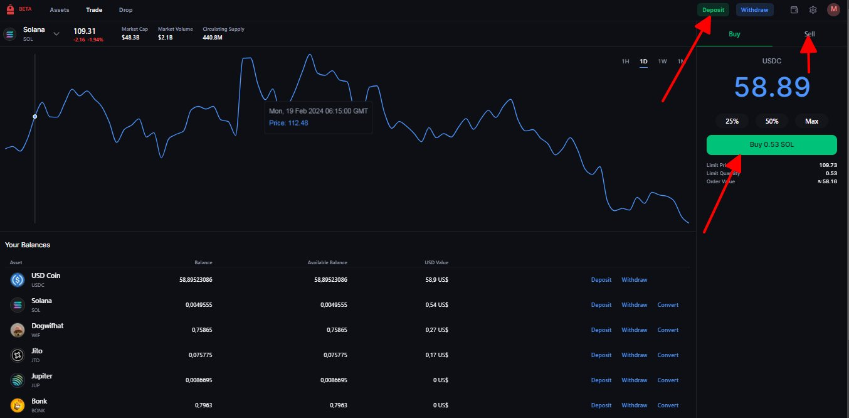Select the 1W chart timeframe
This screenshot has width=849, height=418.
662,62
